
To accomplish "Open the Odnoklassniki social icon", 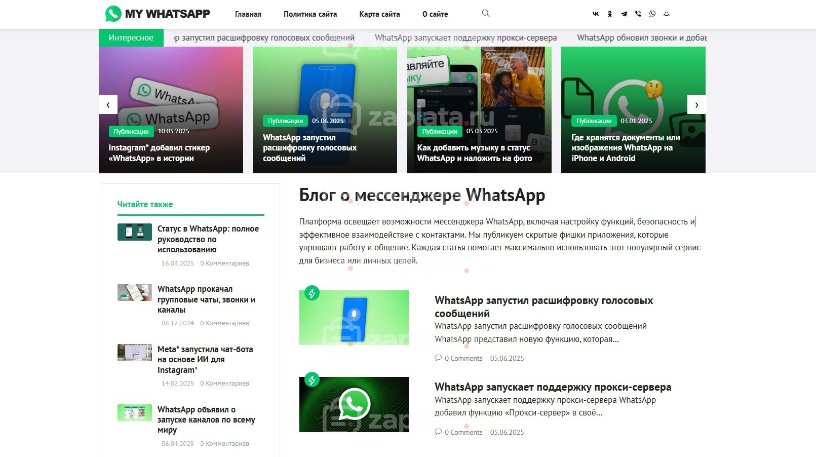I will [x=610, y=14].
